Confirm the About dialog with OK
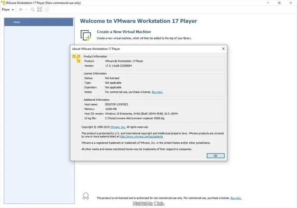The height and width of the screenshot is (208, 297). coord(216,156)
